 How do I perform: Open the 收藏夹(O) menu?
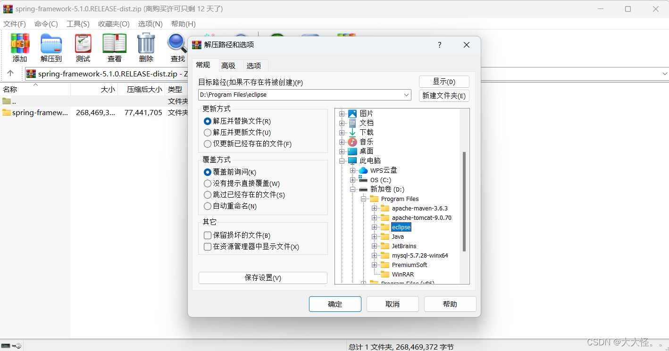point(114,24)
